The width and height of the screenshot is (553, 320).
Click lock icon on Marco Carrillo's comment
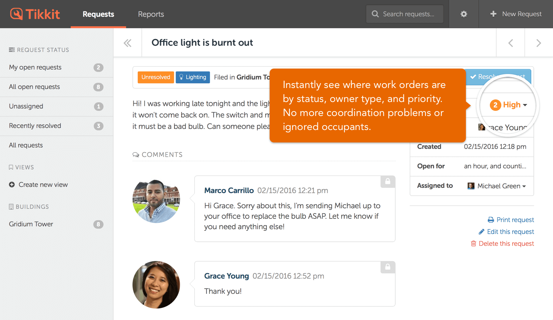tap(388, 181)
